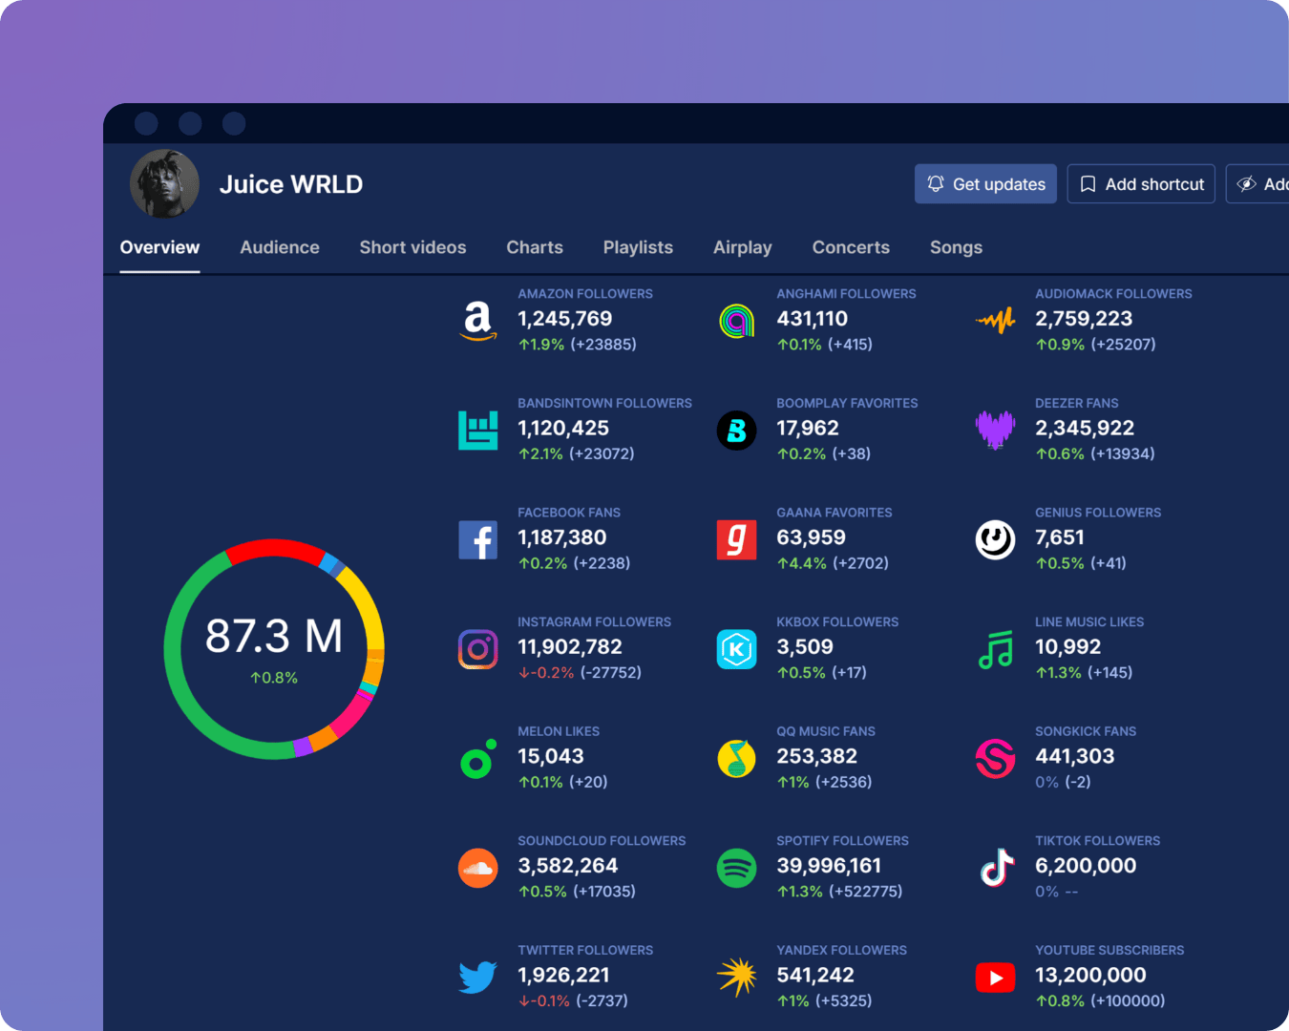Click the KKBOX Followers label

click(x=837, y=621)
